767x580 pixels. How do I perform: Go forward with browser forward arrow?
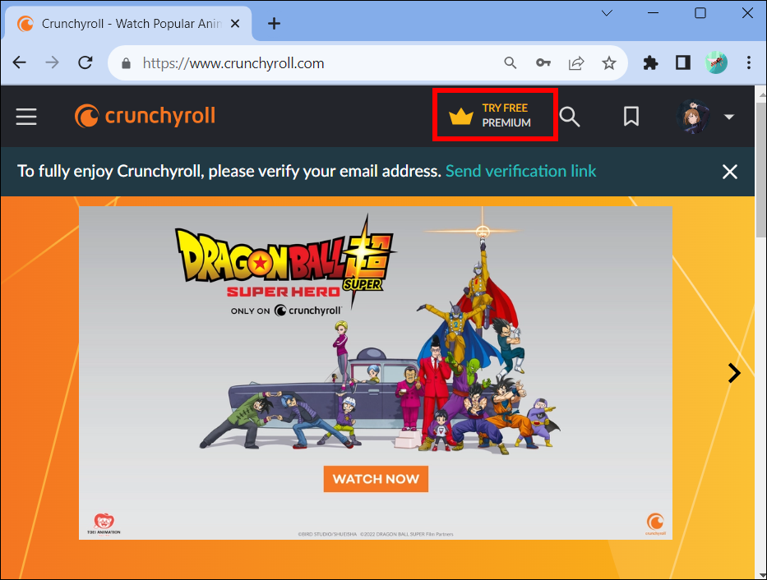click(x=52, y=63)
